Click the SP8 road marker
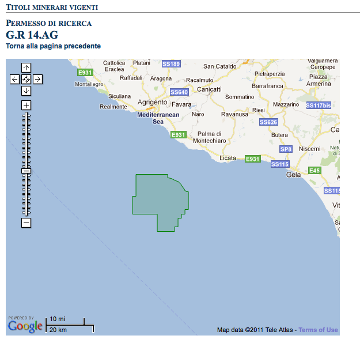 [286, 149]
